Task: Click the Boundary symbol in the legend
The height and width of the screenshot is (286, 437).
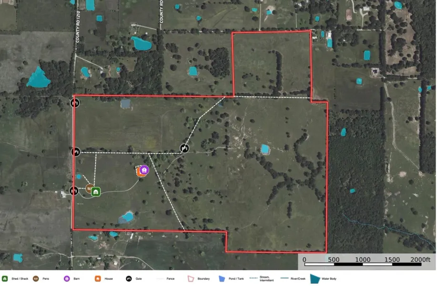Action: pyautogui.click(x=191, y=279)
